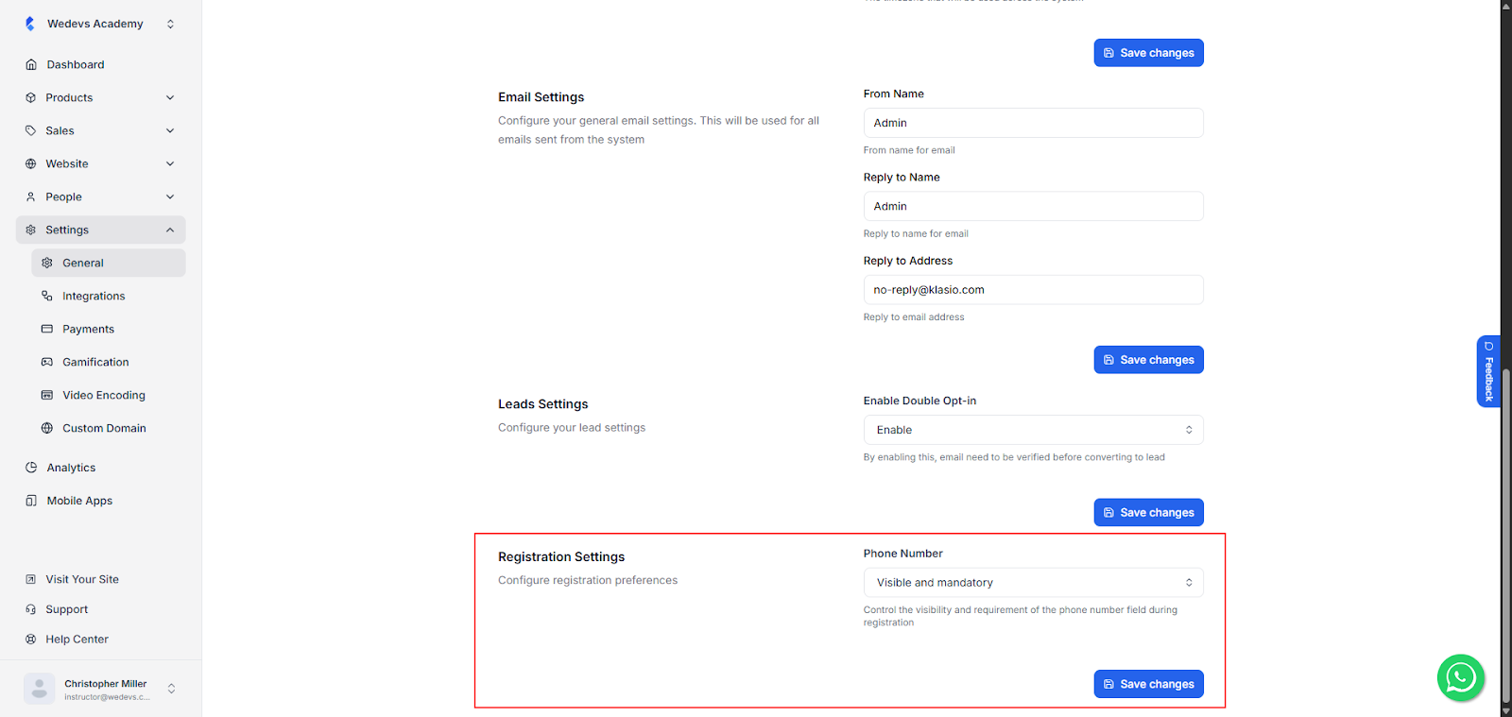Click the Custom Domain globe icon
The height and width of the screenshot is (717, 1512).
click(x=47, y=428)
